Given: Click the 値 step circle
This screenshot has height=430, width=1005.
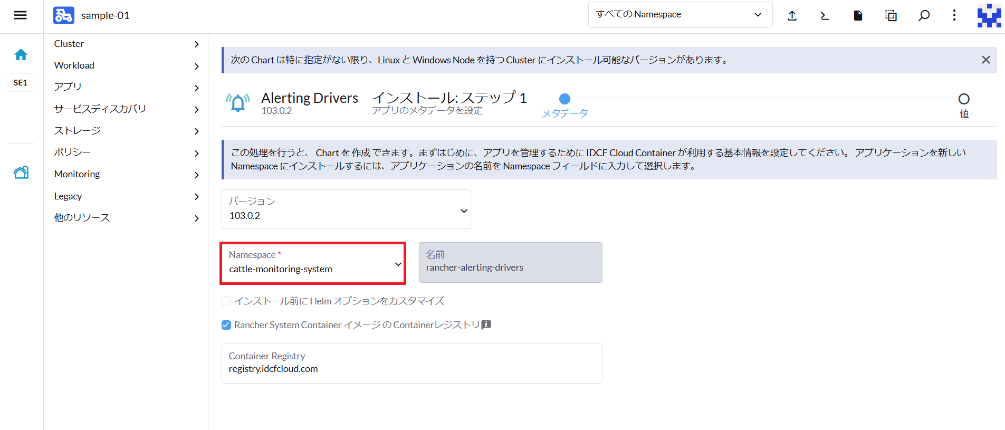Looking at the screenshot, I should coord(964,99).
